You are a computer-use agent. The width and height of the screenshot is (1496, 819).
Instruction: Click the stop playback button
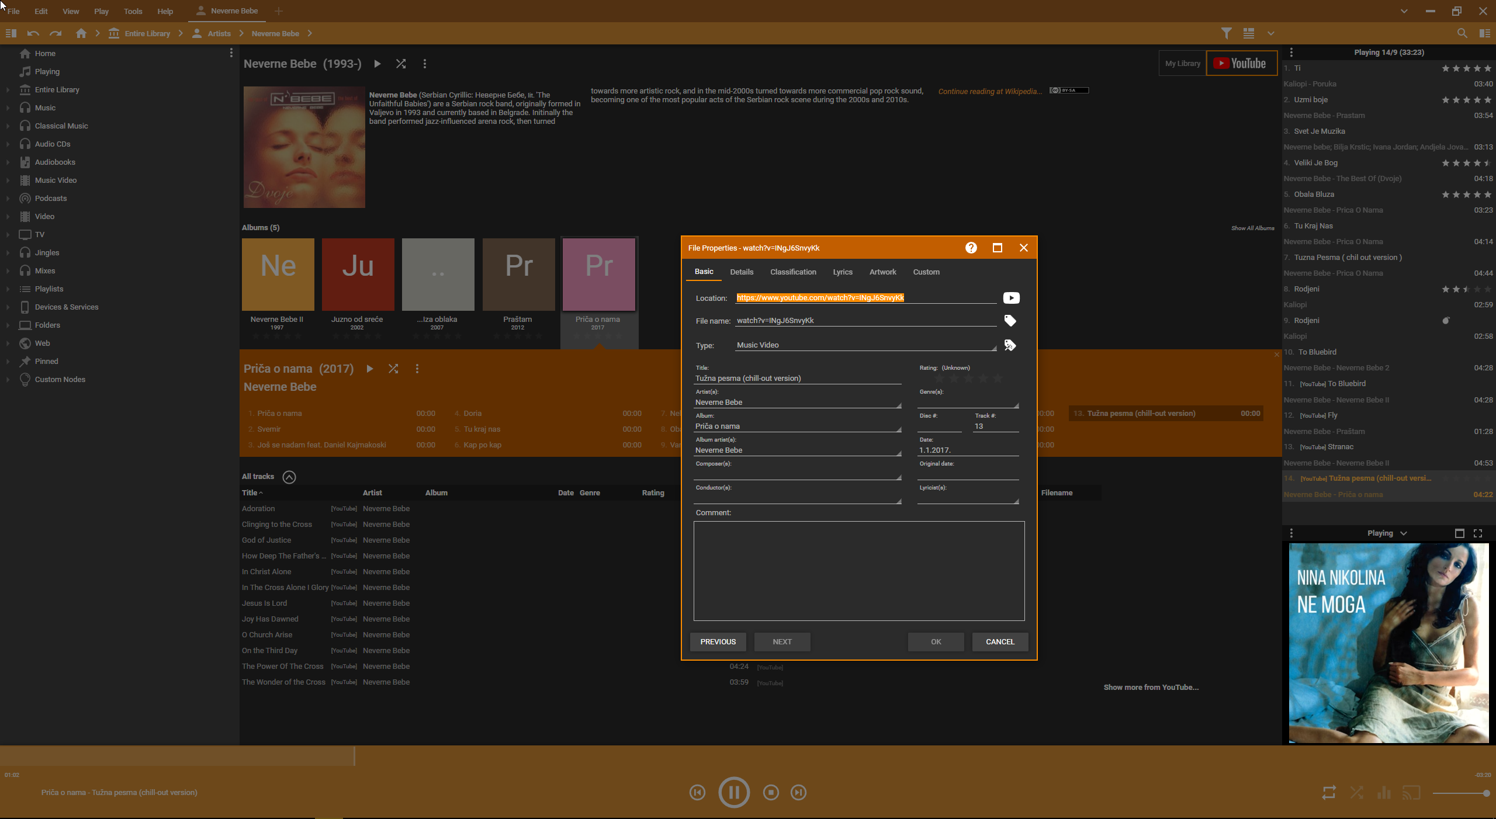coord(771,792)
